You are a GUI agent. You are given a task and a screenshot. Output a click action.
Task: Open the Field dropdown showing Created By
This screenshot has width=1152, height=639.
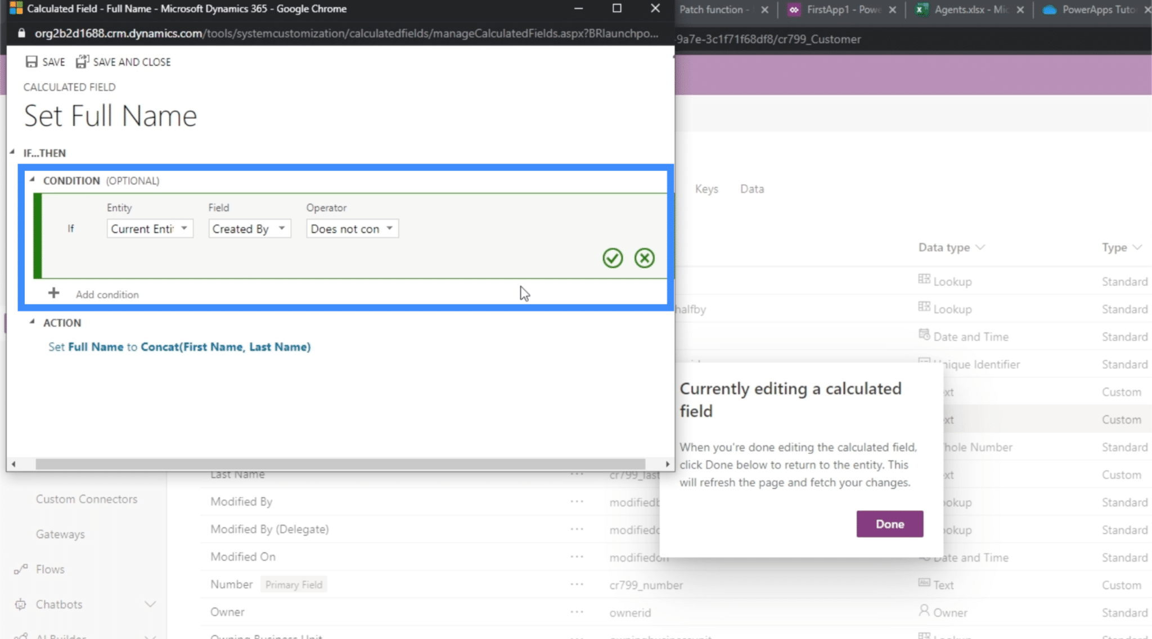249,229
